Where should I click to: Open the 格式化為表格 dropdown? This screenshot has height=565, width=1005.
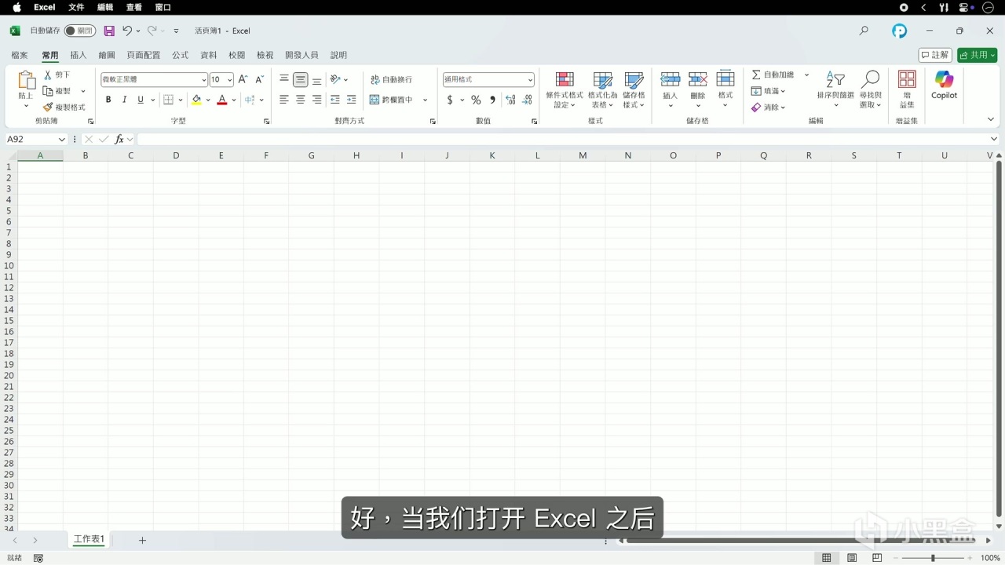pyautogui.click(x=603, y=89)
